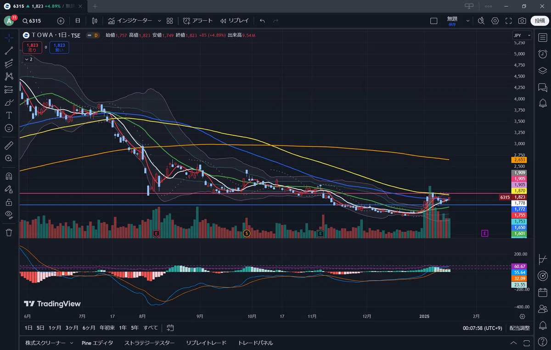
Task: Open the JPY currency dropdown
Action: pos(522,35)
